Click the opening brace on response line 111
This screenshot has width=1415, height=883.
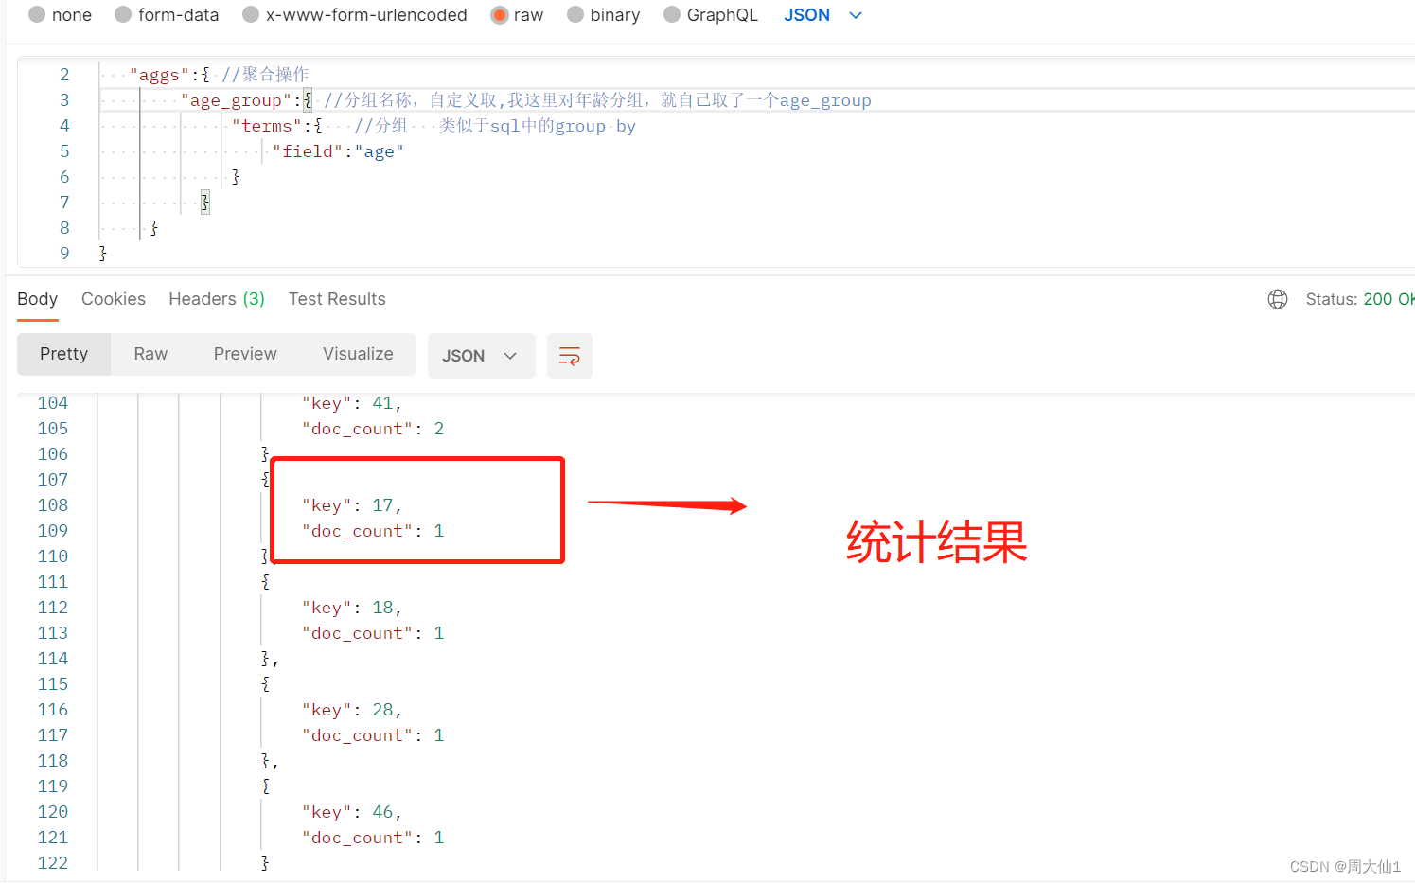coord(266,582)
